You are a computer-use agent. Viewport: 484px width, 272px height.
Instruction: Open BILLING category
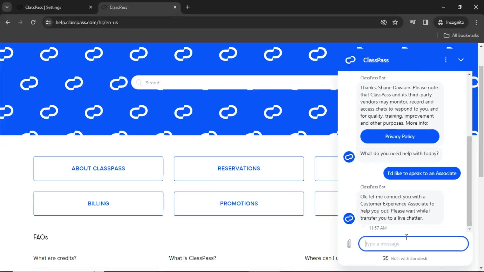click(x=98, y=203)
